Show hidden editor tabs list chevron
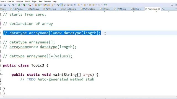The image size is (177, 99). pyautogui.click(x=163, y=9)
